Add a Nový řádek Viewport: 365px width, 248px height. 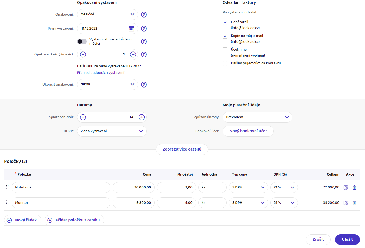[23, 220]
